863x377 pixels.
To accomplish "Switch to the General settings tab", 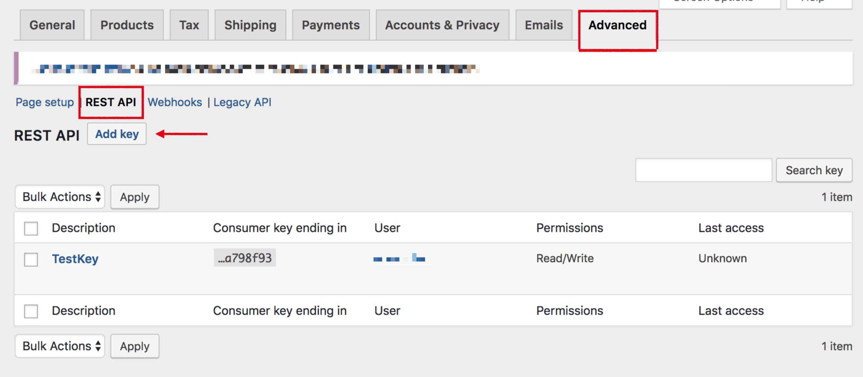I will tap(52, 25).
